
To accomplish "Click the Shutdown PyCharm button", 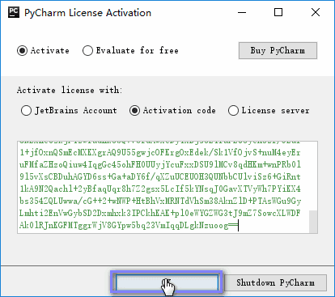I will (x=275, y=282).
